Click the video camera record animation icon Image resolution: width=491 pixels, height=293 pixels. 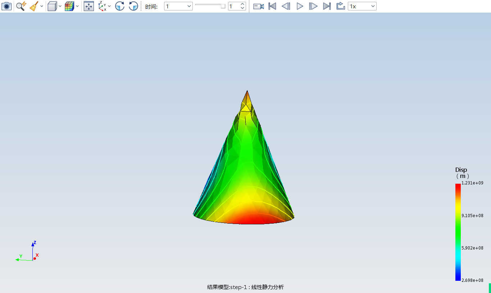259,6
